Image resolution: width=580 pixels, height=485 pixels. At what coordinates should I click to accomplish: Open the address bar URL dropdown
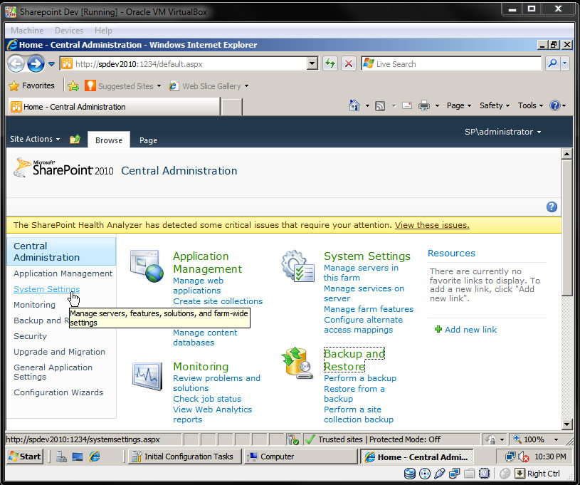[x=312, y=63]
